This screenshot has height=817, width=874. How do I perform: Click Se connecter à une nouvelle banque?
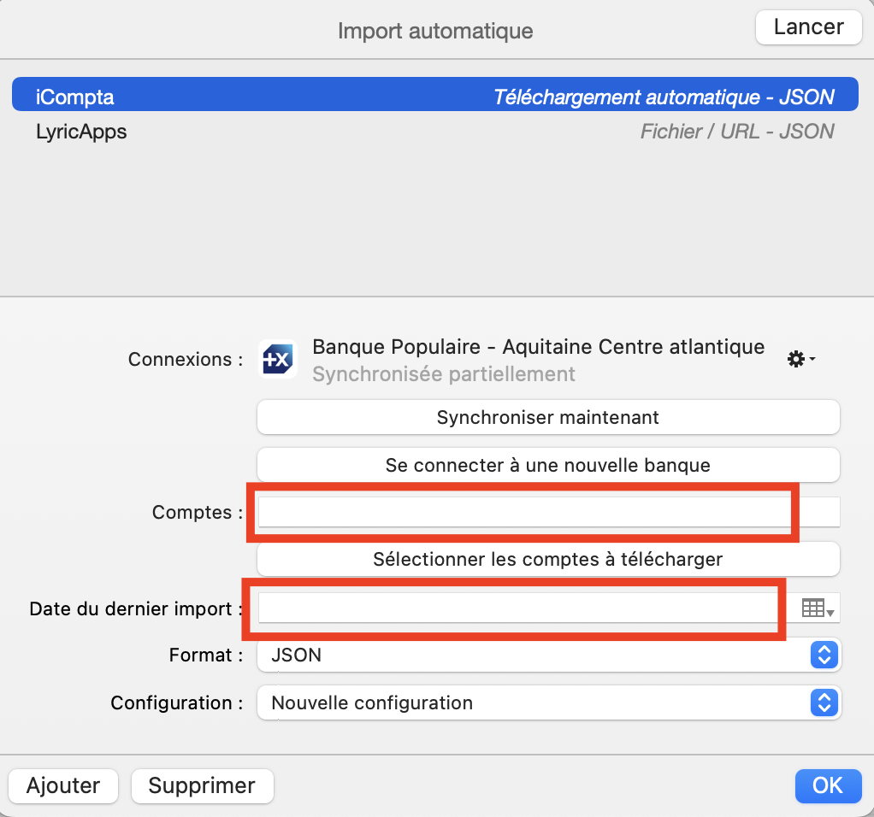548,465
